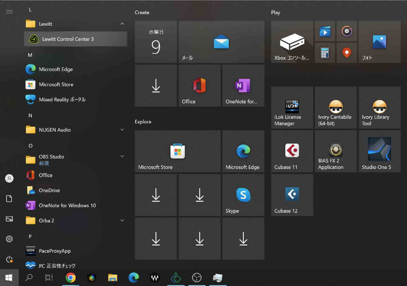
Task: Click the letter N section header
Action: (x=30, y=116)
